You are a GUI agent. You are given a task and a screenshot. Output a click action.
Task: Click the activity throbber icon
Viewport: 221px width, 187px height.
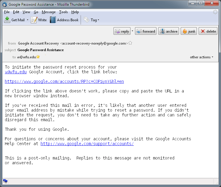click(x=215, y=12)
